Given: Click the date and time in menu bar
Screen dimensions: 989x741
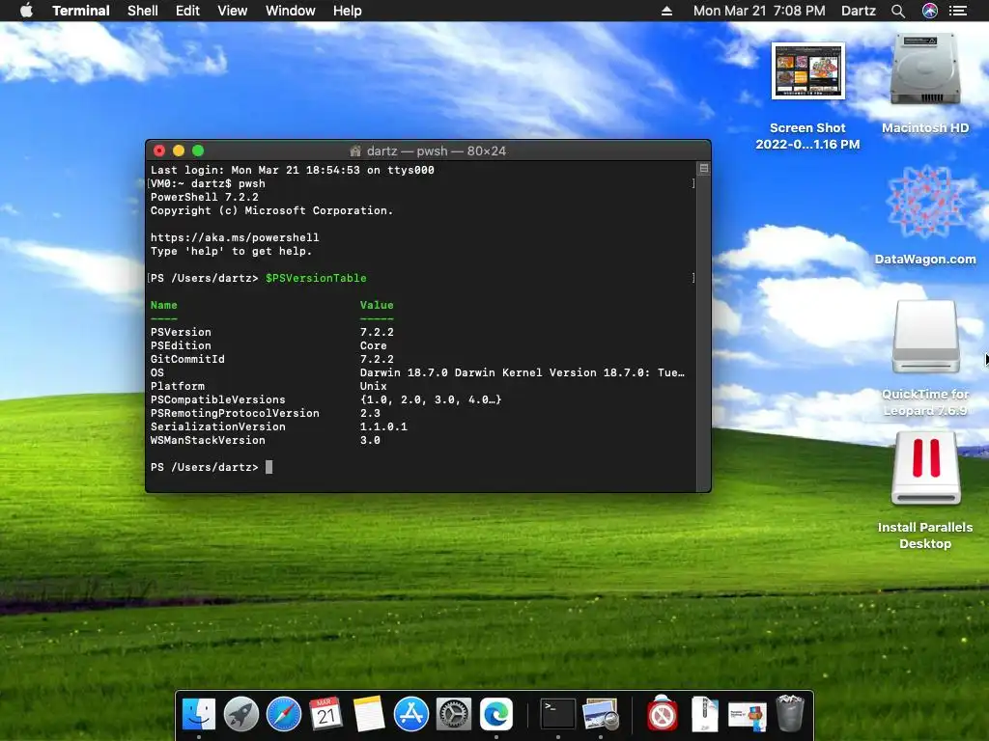Looking at the screenshot, I should pyautogui.click(x=759, y=11).
